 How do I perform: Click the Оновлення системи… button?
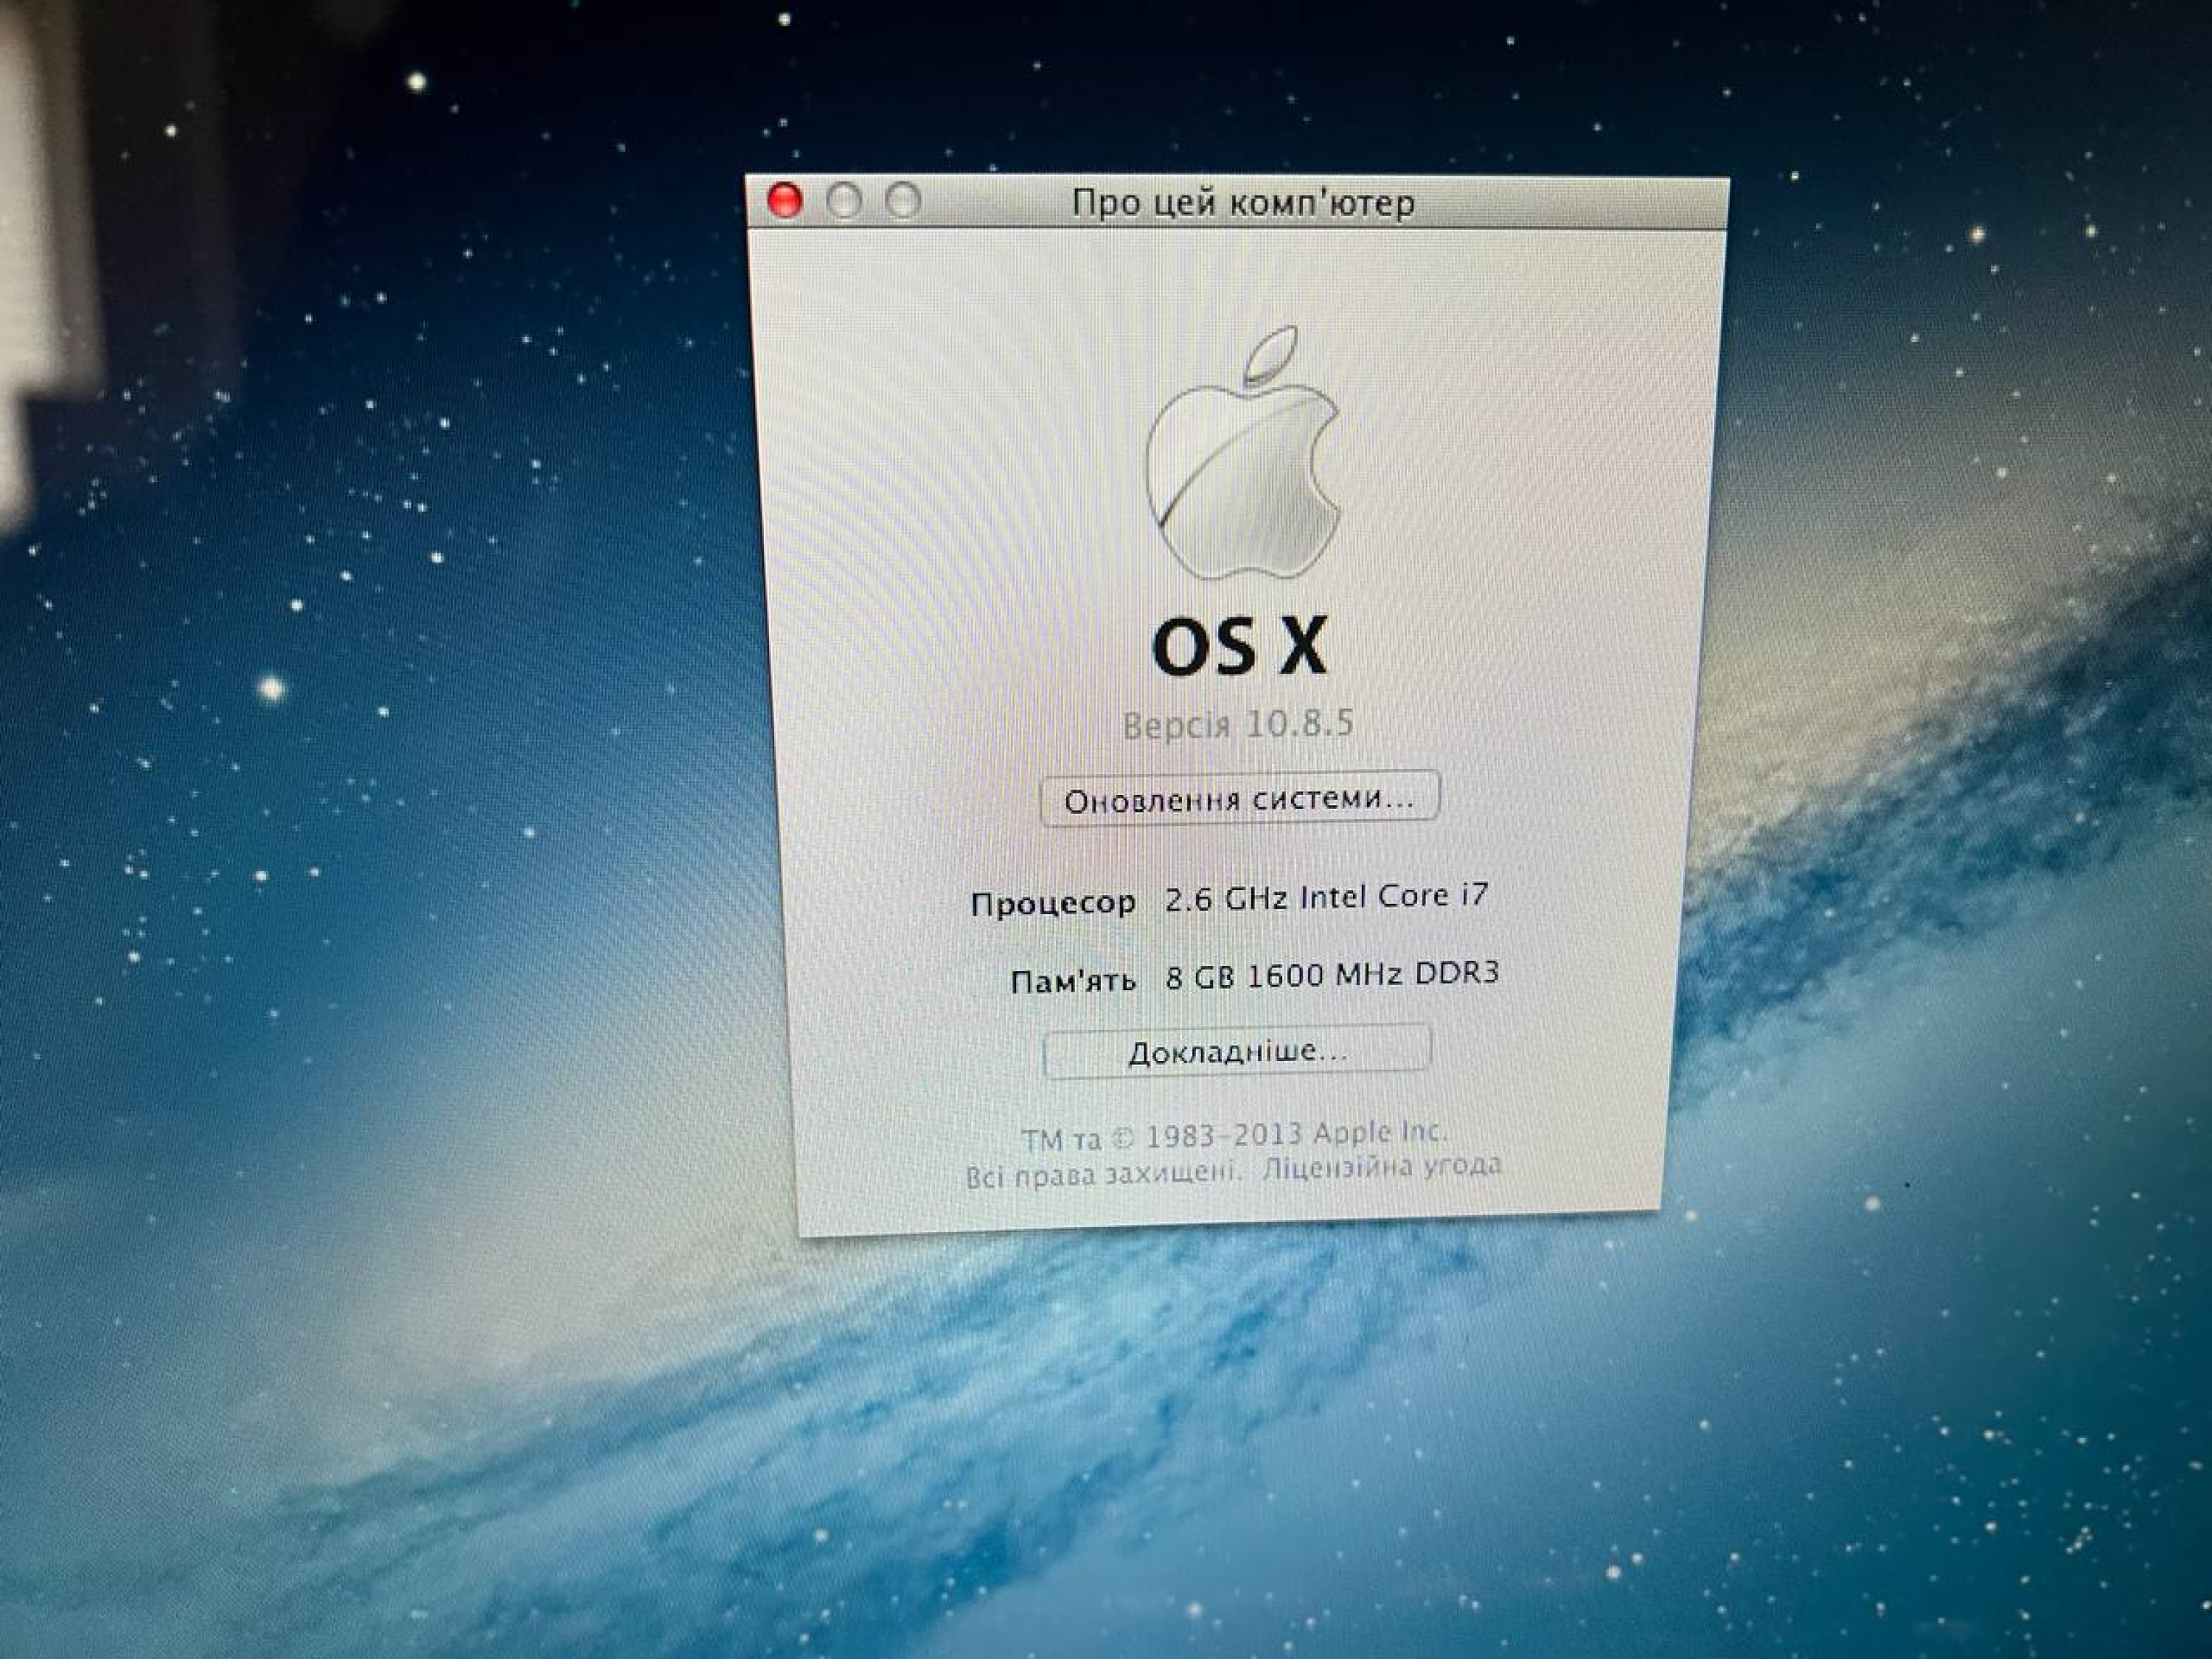tap(1240, 799)
